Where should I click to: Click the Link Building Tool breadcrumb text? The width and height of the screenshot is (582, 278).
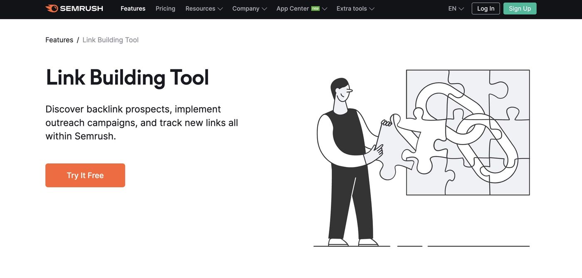(x=111, y=40)
